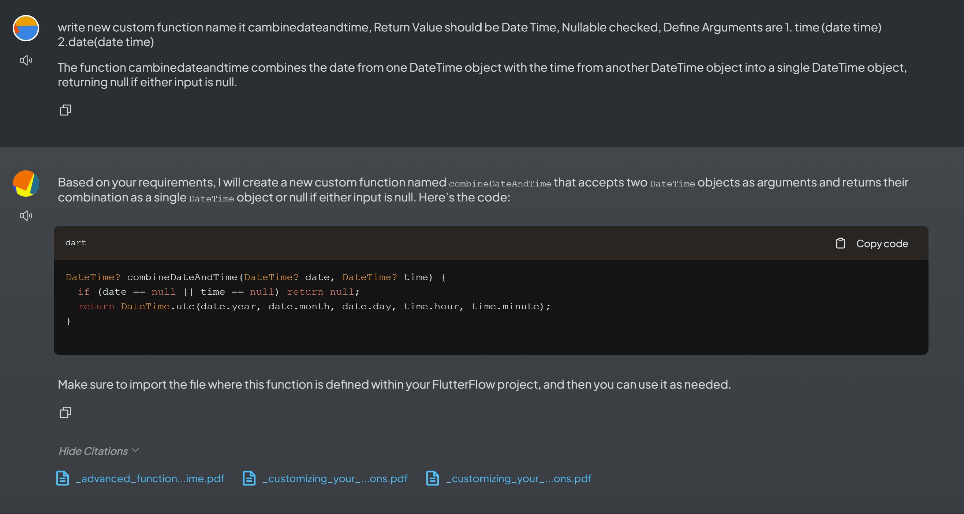964x514 pixels.
Task: Click the return DateTime.utc code line
Action: point(314,306)
